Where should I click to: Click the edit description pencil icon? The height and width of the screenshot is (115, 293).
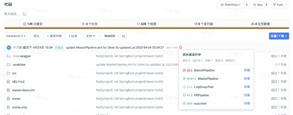click(x=24, y=14)
